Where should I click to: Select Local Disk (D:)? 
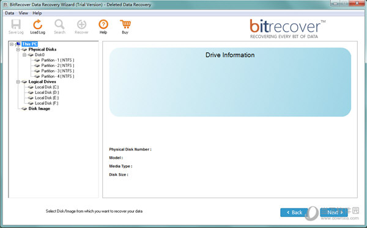47,93
